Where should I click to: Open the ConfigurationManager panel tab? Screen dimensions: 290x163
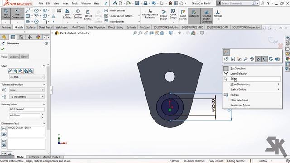tap(21, 37)
